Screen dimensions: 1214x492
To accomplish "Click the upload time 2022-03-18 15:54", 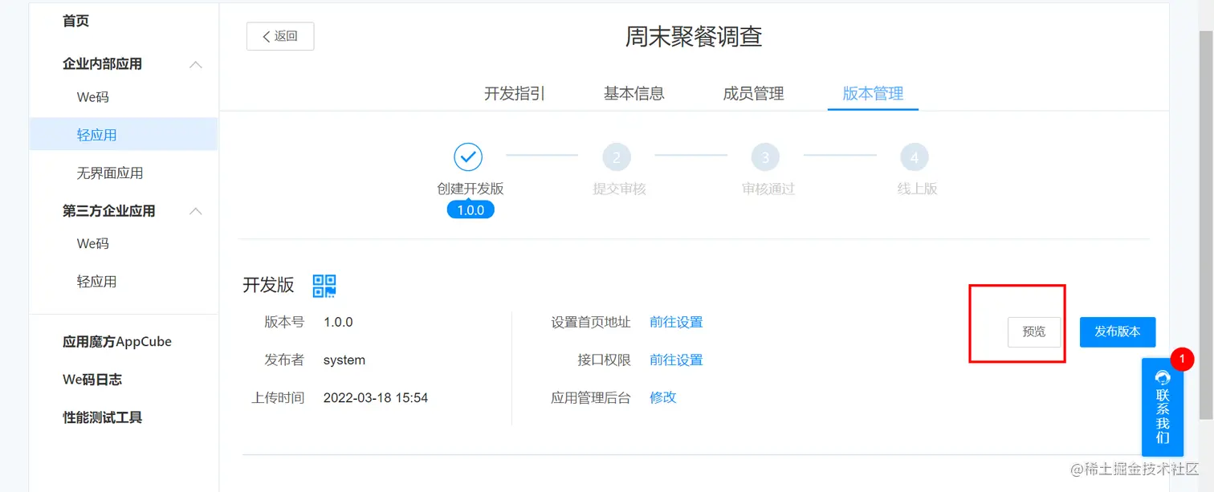I will pyautogui.click(x=376, y=397).
